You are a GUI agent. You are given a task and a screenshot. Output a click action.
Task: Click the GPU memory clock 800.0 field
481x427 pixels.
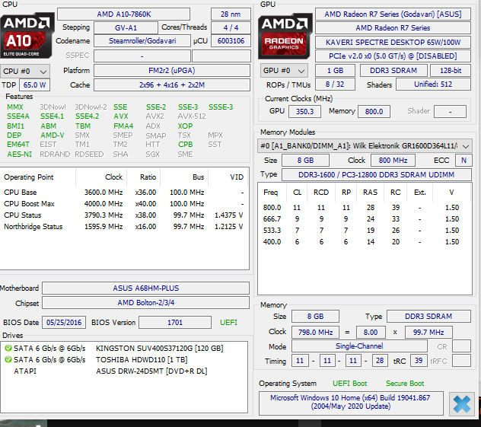(x=374, y=111)
